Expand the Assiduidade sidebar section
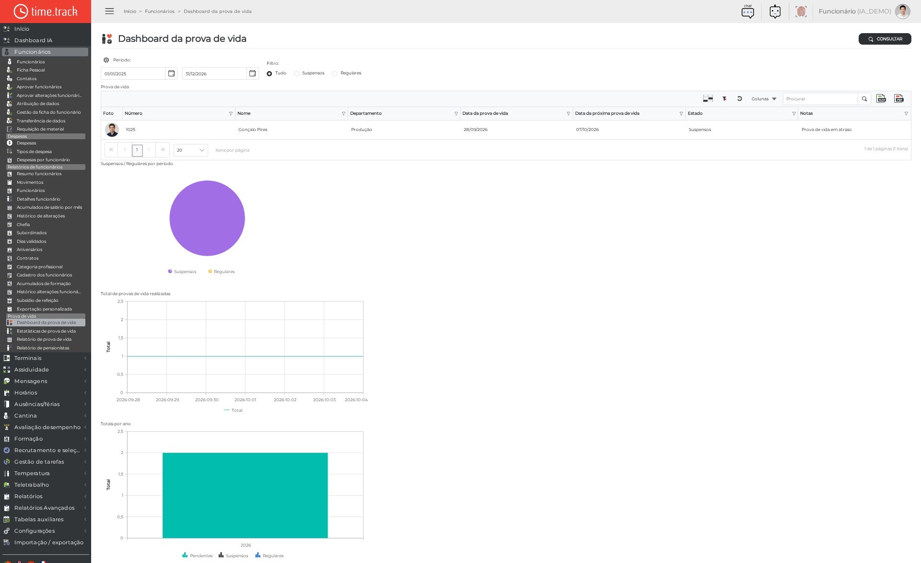Screen dimensions: 921x563 coord(45,370)
